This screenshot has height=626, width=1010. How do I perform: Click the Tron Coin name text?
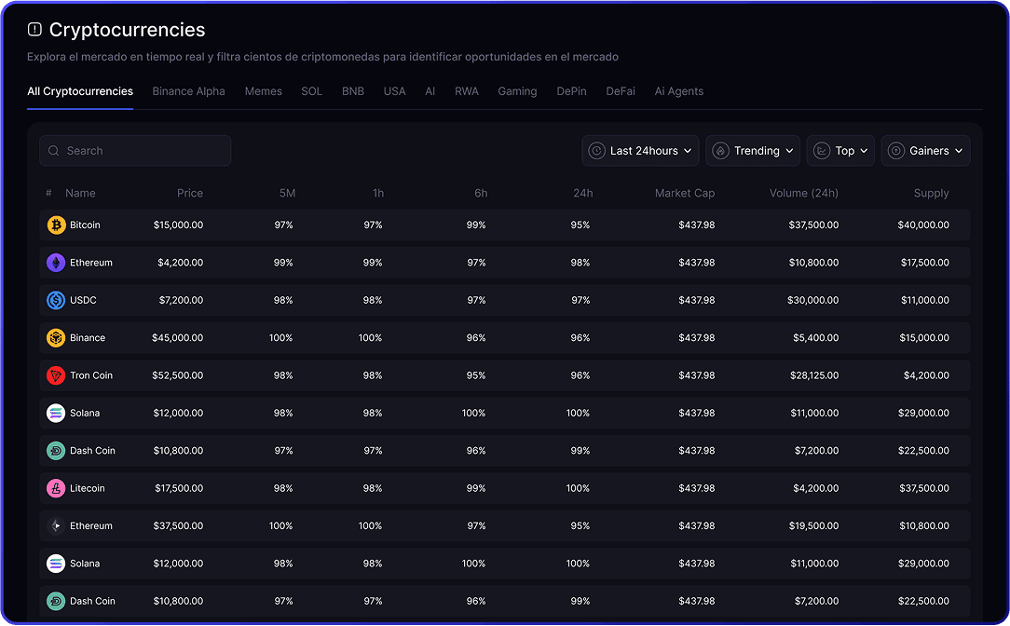tap(91, 375)
